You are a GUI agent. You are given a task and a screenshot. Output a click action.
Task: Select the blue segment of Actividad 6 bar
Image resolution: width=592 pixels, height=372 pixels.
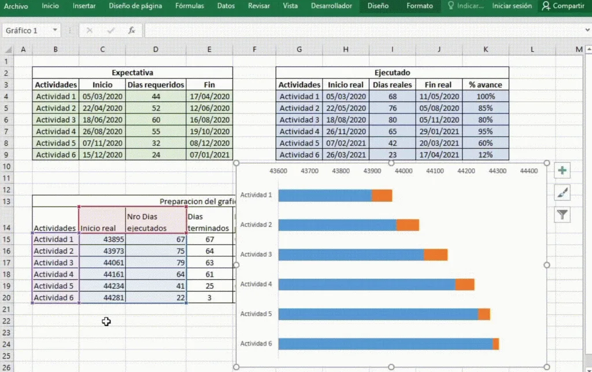(386, 344)
